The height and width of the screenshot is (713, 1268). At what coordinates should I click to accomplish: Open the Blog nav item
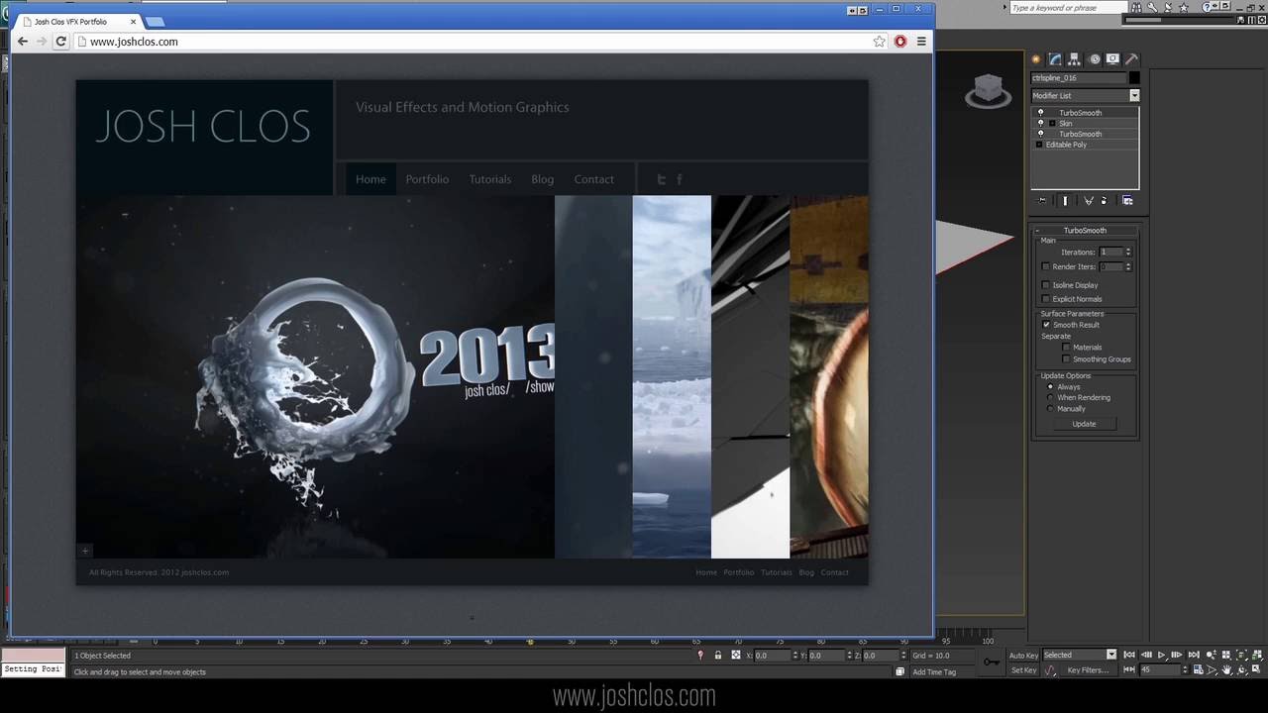(x=543, y=179)
